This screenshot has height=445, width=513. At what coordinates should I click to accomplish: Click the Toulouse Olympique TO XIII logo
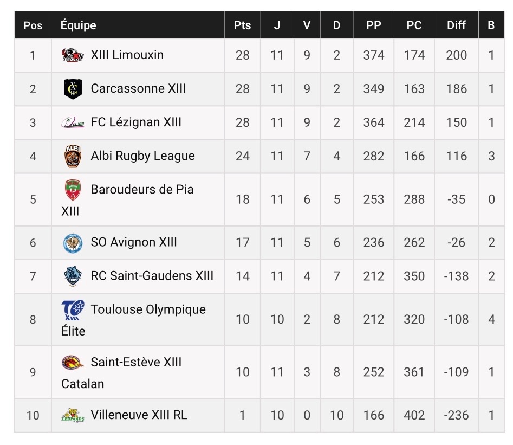point(73,309)
